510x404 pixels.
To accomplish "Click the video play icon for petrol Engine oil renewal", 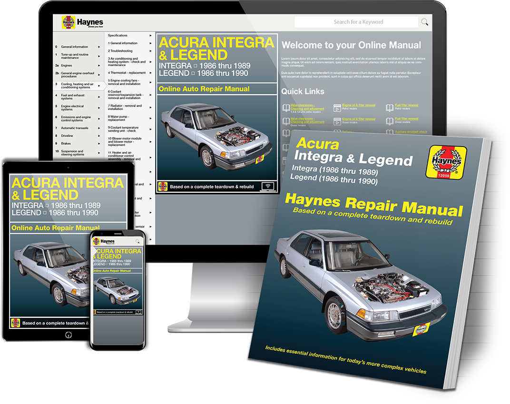I will [337, 108].
